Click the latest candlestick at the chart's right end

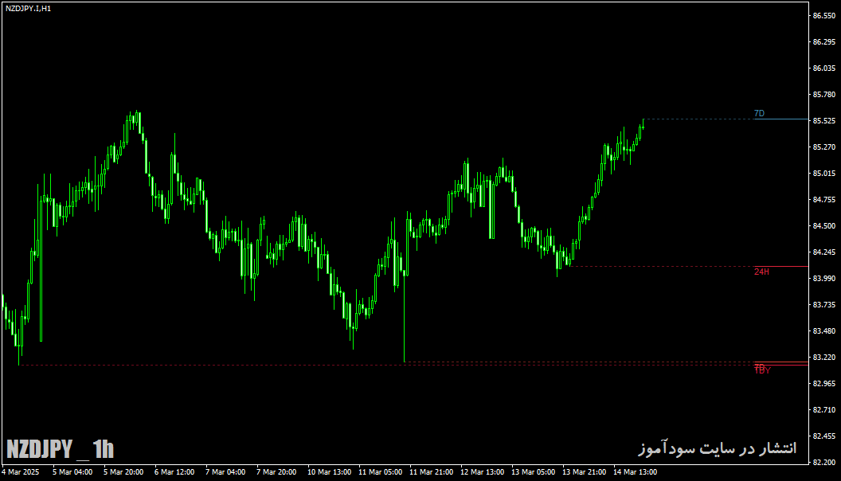click(x=643, y=124)
